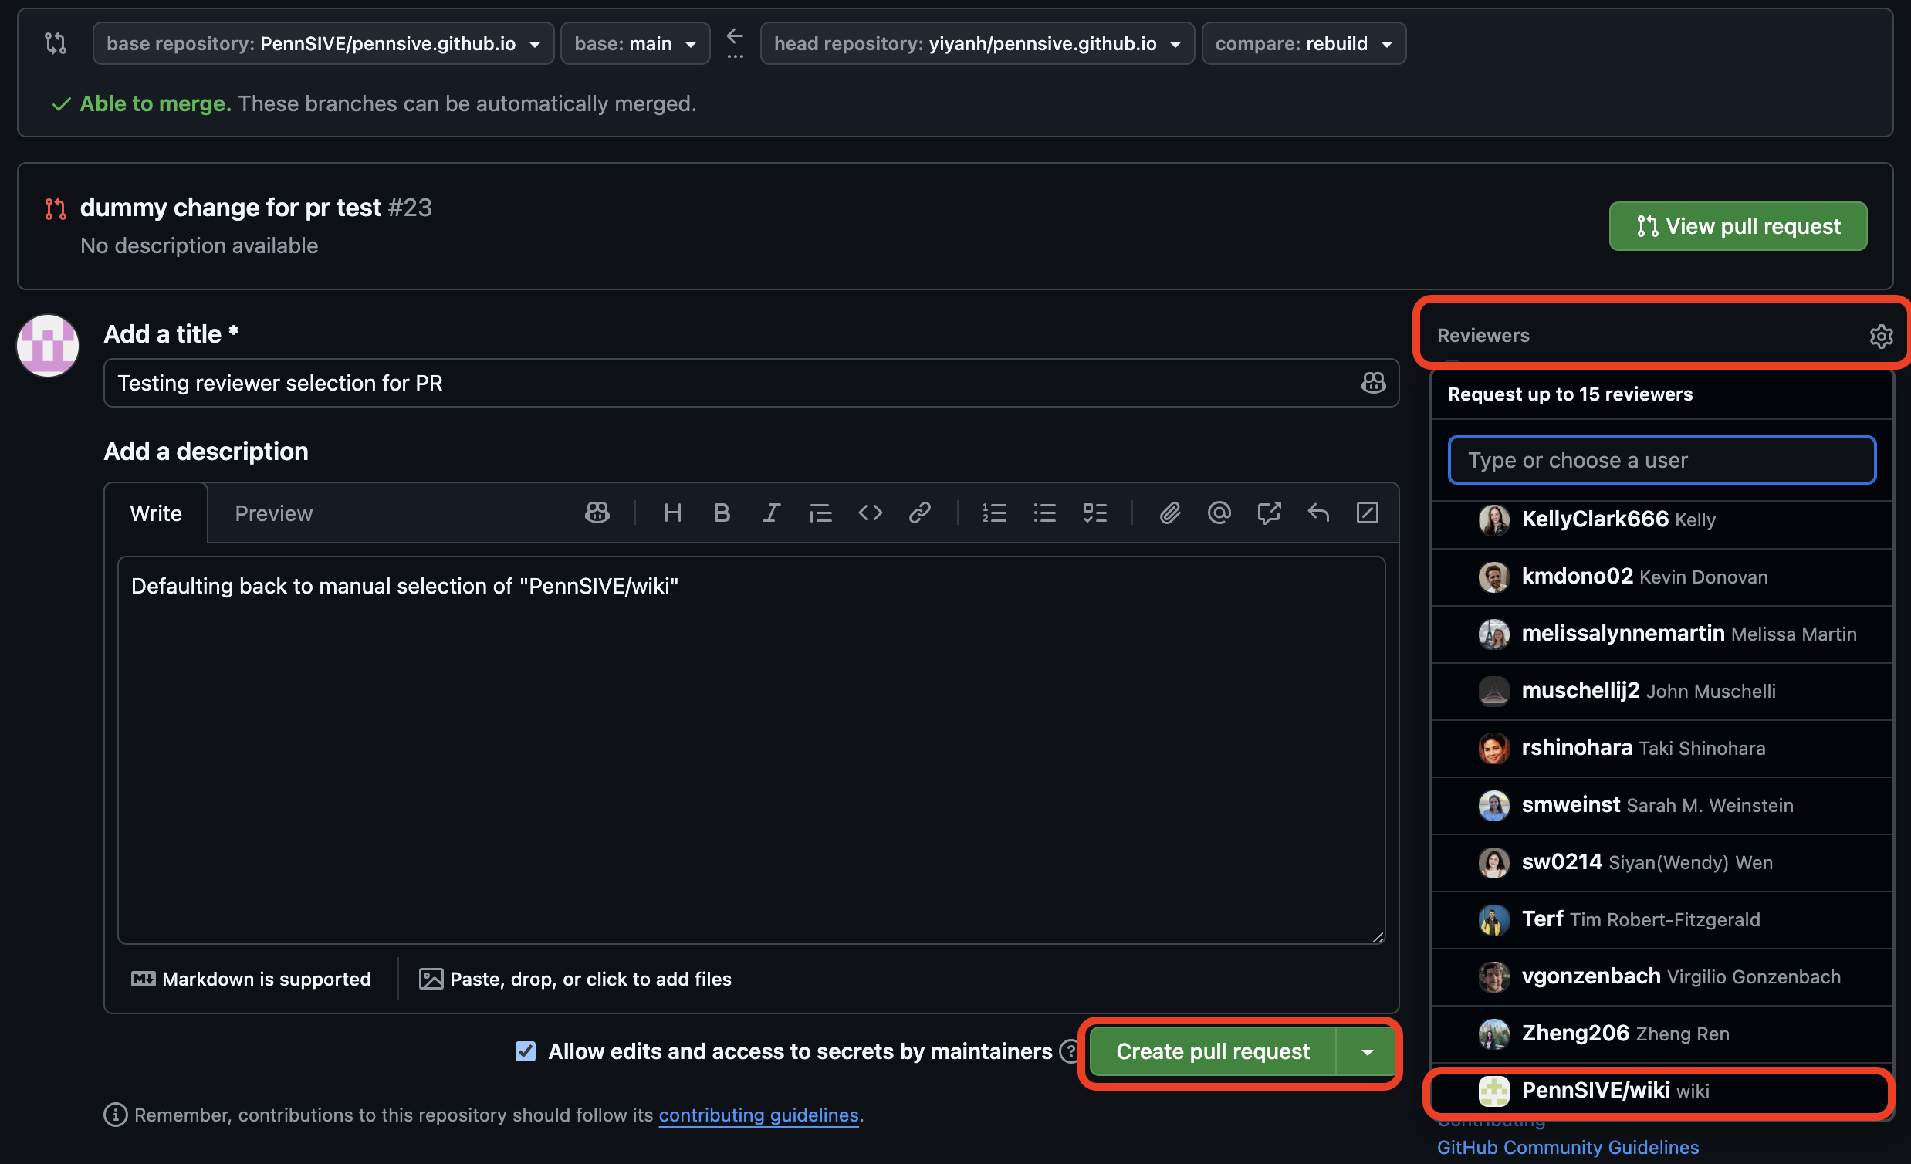Focus the Type or choose a user field
The width and height of the screenshot is (1911, 1164).
[1661, 461]
